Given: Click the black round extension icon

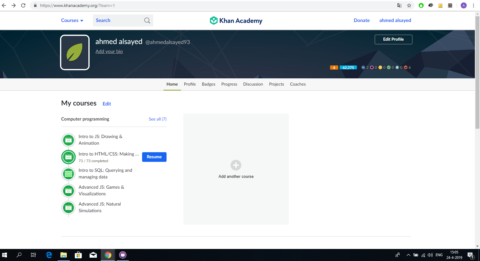Looking at the screenshot, I should 431,5.
